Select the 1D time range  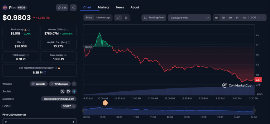tap(216, 17)
